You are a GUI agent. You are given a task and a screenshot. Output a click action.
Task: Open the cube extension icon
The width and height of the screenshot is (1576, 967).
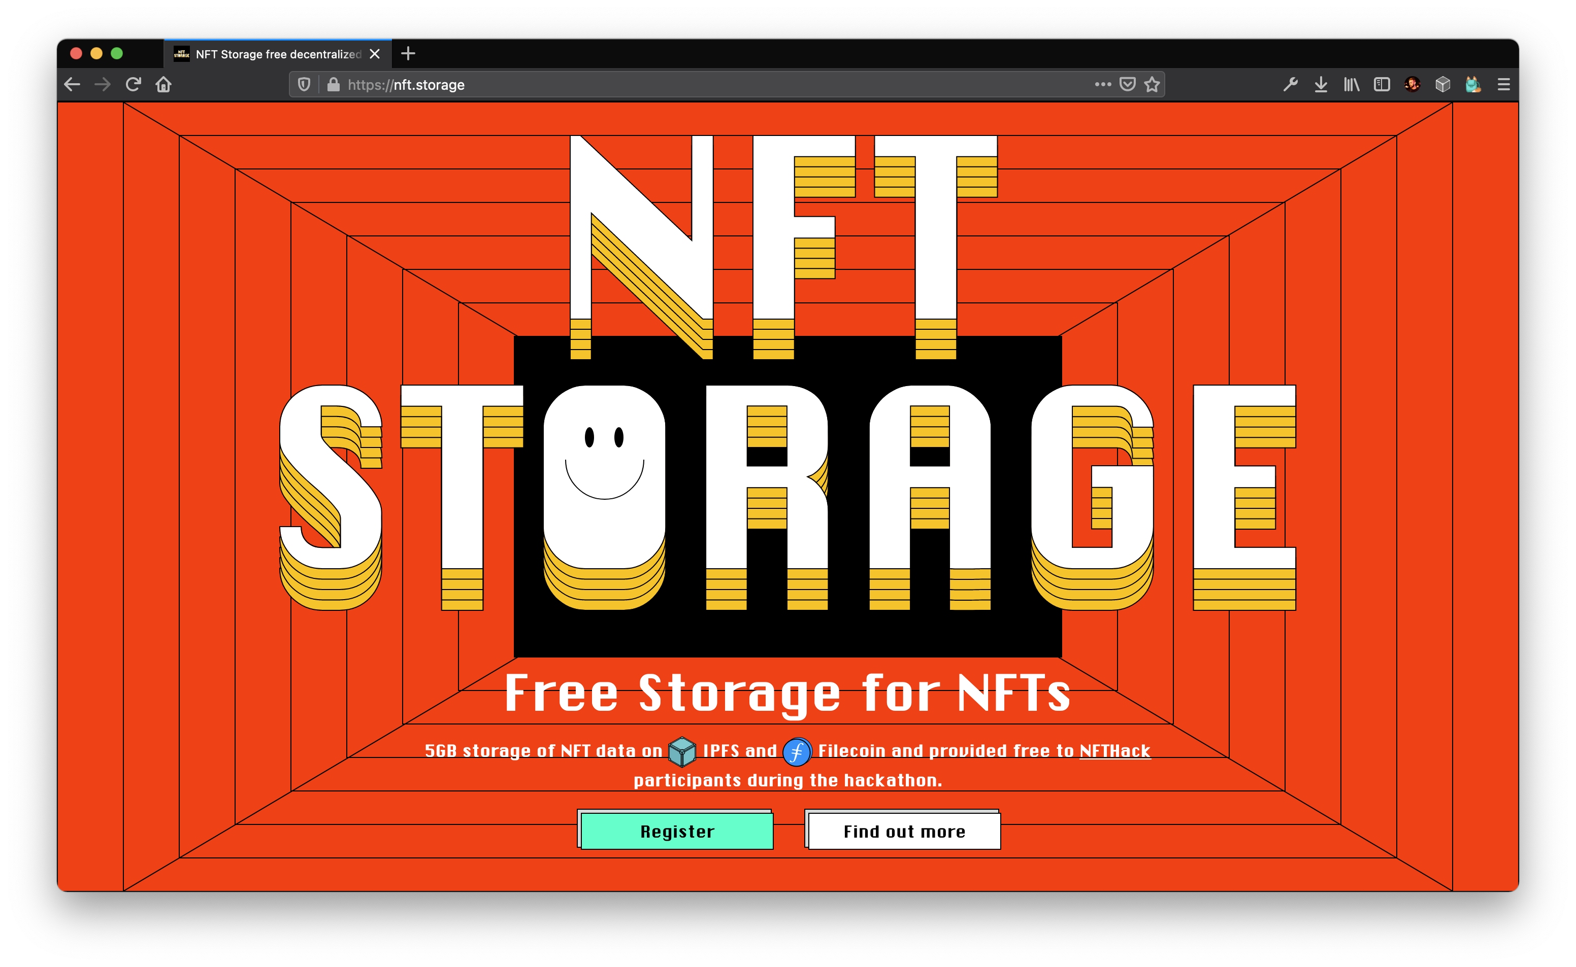(x=1442, y=84)
